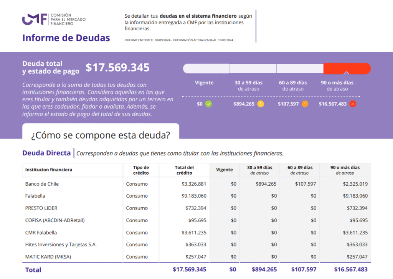Click the MATIC KARD (MKSA) row name
The image size is (393, 279).
pyautogui.click(x=48, y=257)
